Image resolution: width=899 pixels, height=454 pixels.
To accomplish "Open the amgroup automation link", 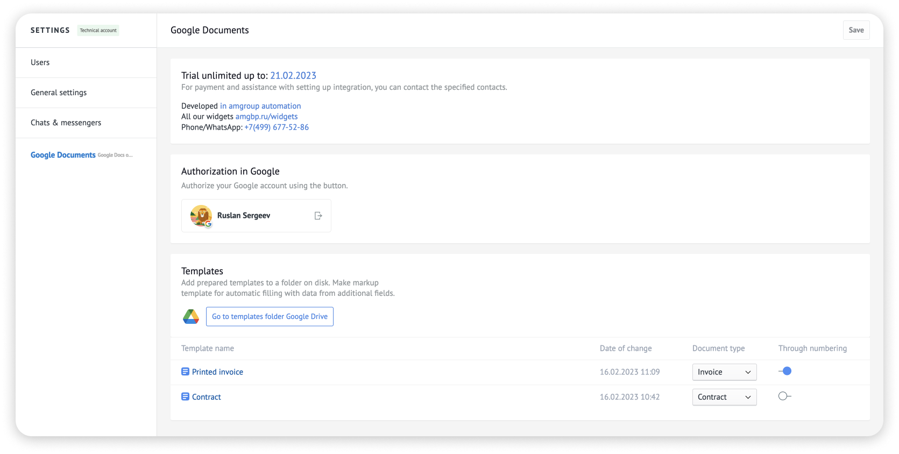I will point(260,106).
